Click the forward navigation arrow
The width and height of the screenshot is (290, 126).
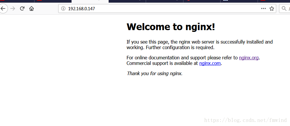tap(13, 8)
